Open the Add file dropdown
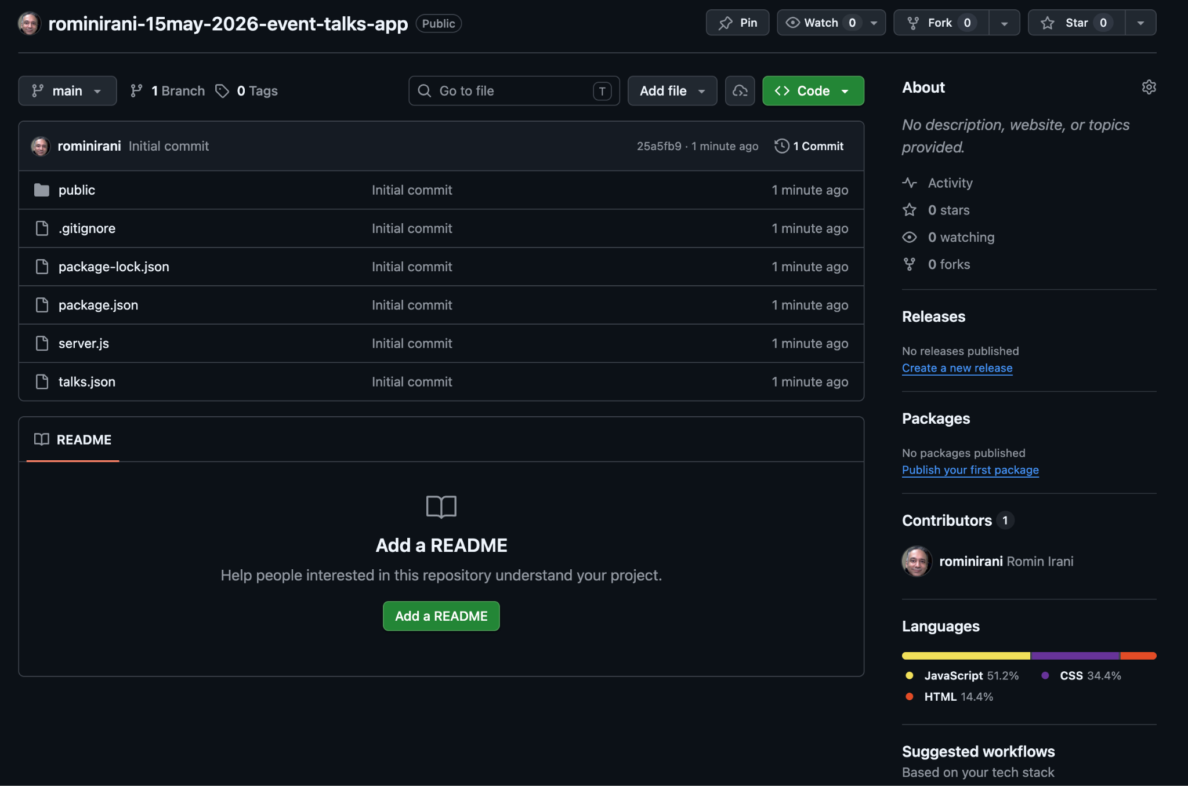 tap(672, 91)
